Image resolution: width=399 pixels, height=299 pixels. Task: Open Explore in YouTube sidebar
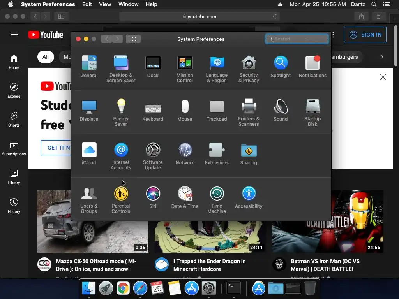[14, 90]
